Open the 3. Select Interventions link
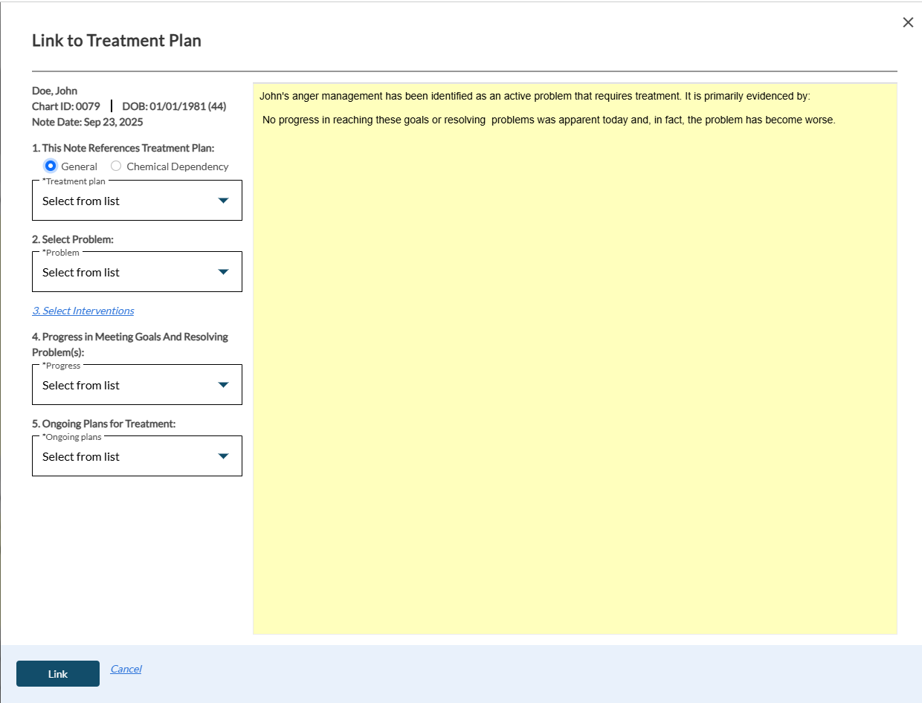This screenshot has height=703, width=922. (83, 311)
